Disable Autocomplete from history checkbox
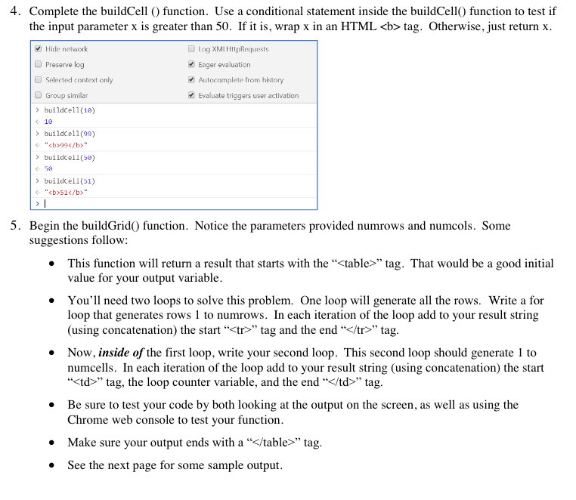Image resolution: width=576 pixels, height=500 pixels. 191,79
